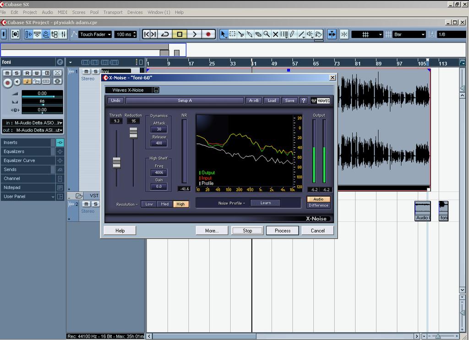Click the Process button
Image resolution: width=469 pixels, height=340 pixels.
point(282,231)
